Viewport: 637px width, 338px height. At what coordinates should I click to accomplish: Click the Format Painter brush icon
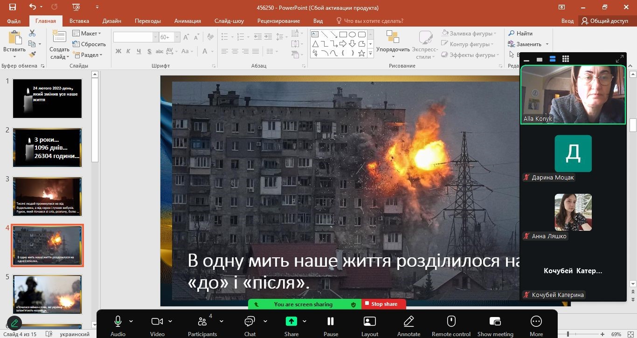pyautogui.click(x=32, y=55)
